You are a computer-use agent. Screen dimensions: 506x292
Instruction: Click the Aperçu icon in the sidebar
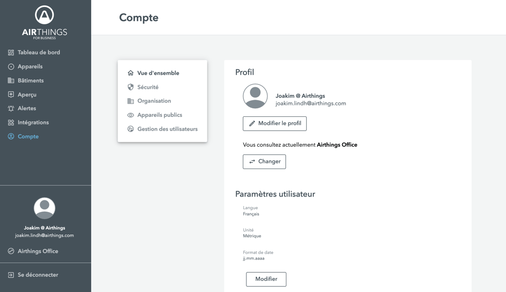click(x=11, y=95)
